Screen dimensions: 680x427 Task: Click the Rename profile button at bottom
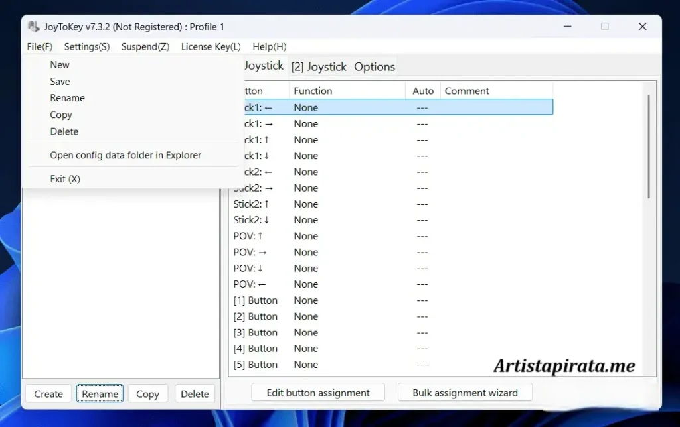(100, 394)
